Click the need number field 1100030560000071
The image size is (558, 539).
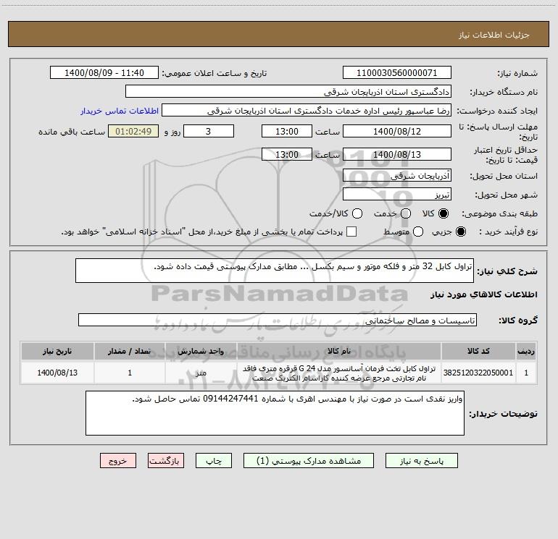[397, 73]
